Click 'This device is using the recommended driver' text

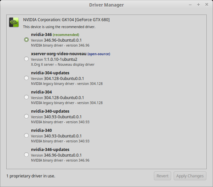tap(59, 27)
